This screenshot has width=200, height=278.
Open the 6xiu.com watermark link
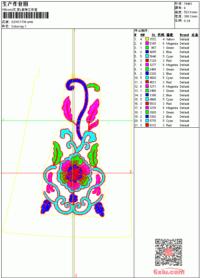[x=169, y=272]
